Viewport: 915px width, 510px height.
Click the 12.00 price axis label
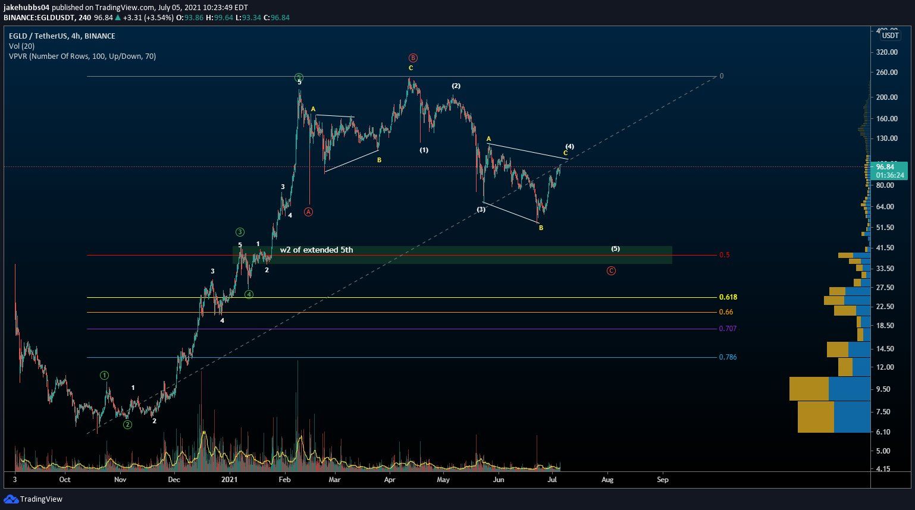click(x=885, y=367)
